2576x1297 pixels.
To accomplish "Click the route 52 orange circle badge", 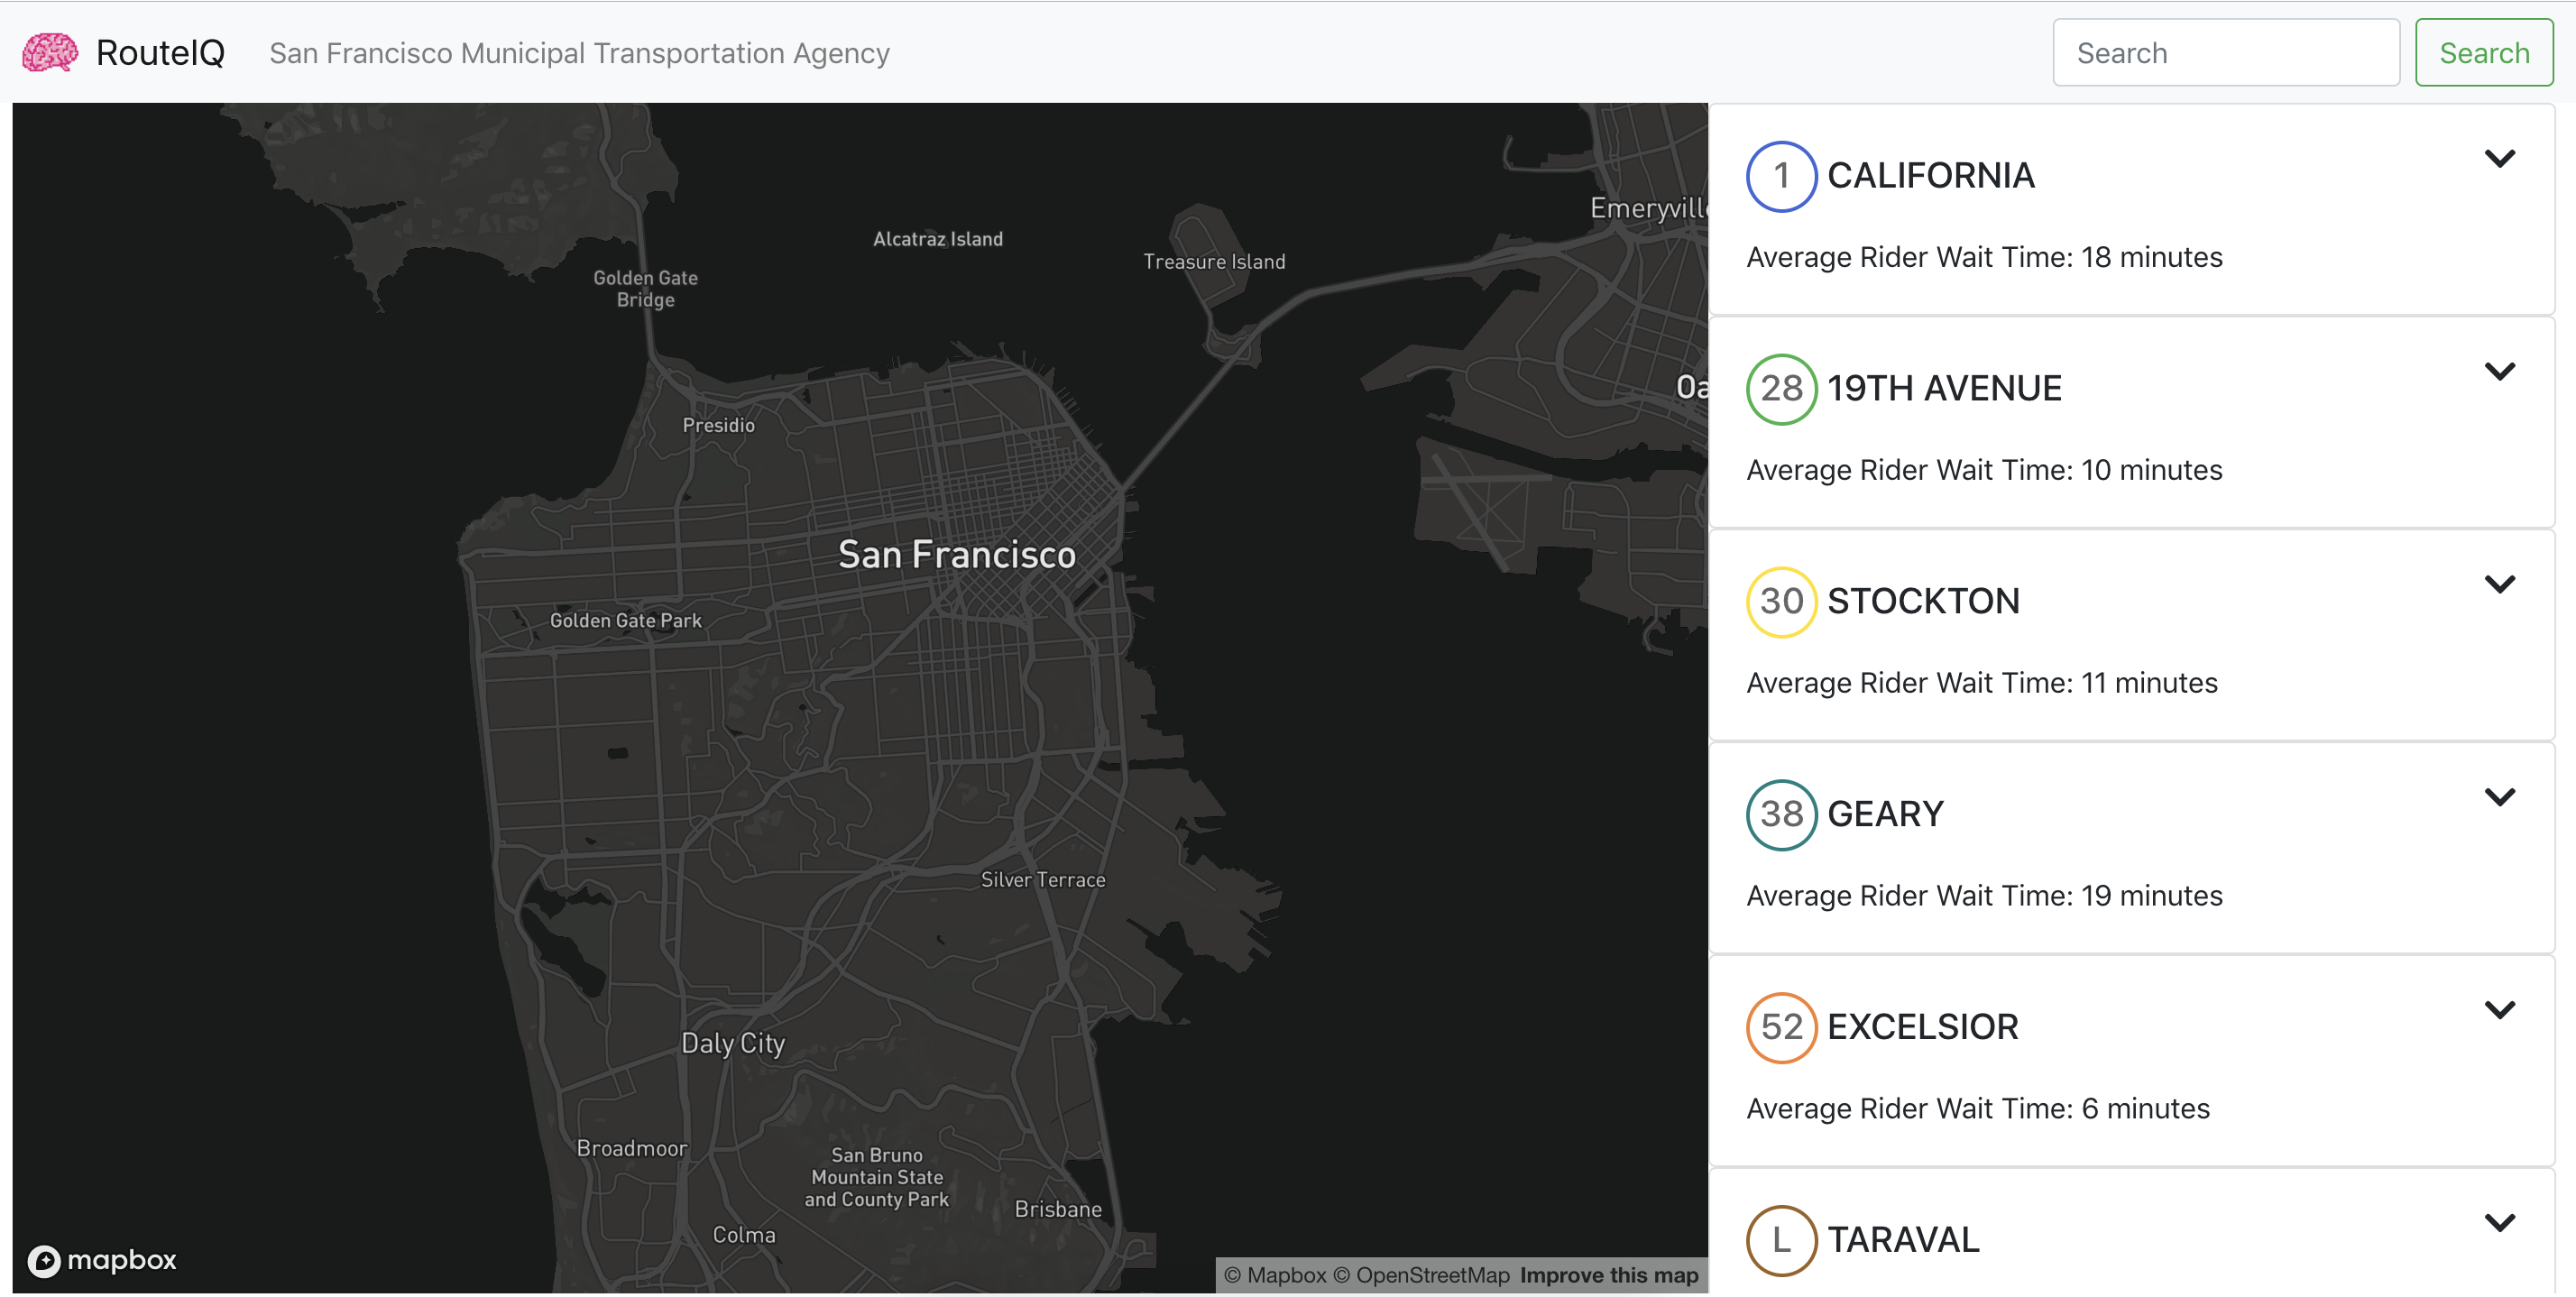I will (1781, 1028).
